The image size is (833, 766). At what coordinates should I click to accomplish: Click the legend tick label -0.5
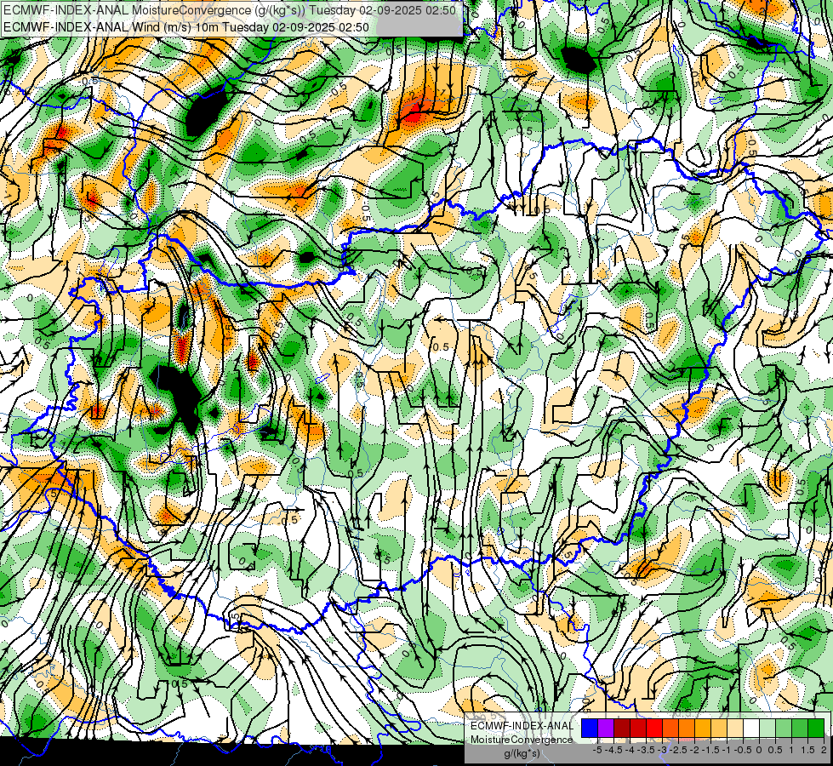click(743, 750)
